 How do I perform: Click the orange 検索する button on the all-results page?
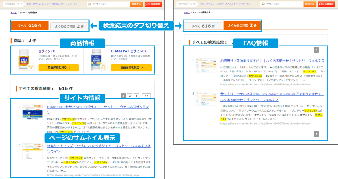tap(136, 4)
